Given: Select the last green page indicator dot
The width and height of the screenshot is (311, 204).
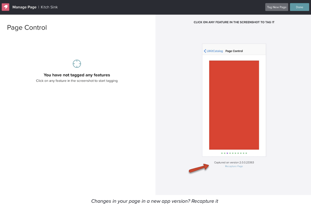Looking at the screenshot, I should (246, 153).
